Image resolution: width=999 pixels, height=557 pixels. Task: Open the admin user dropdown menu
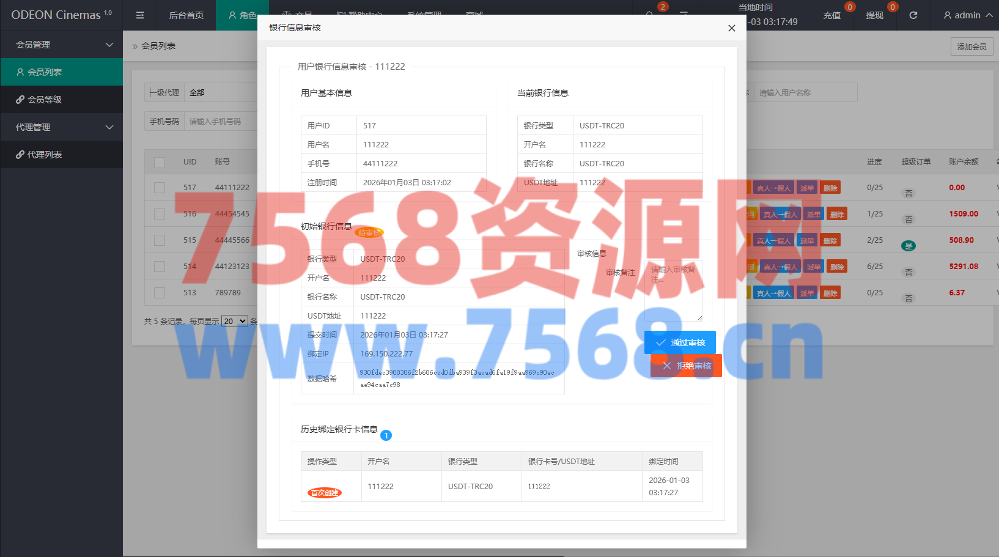967,15
